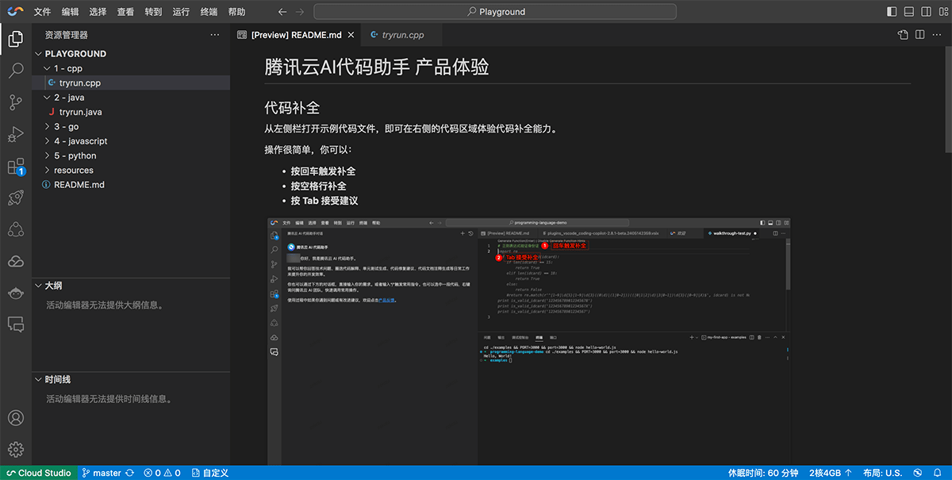952x480 pixels.
Task: Toggle the secondary sidebar layout button
Action: pos(927,12)
